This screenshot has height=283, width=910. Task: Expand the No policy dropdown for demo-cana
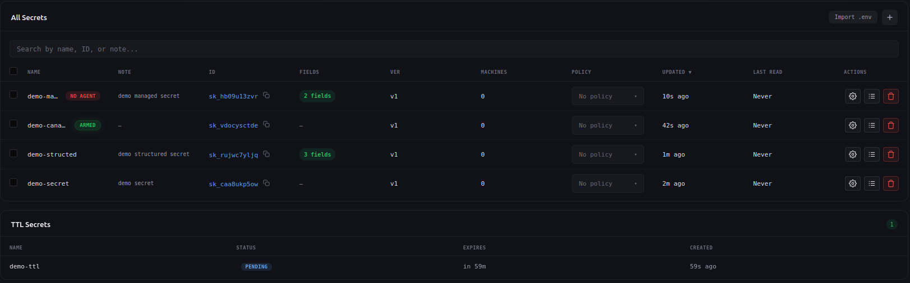(608, 125)
